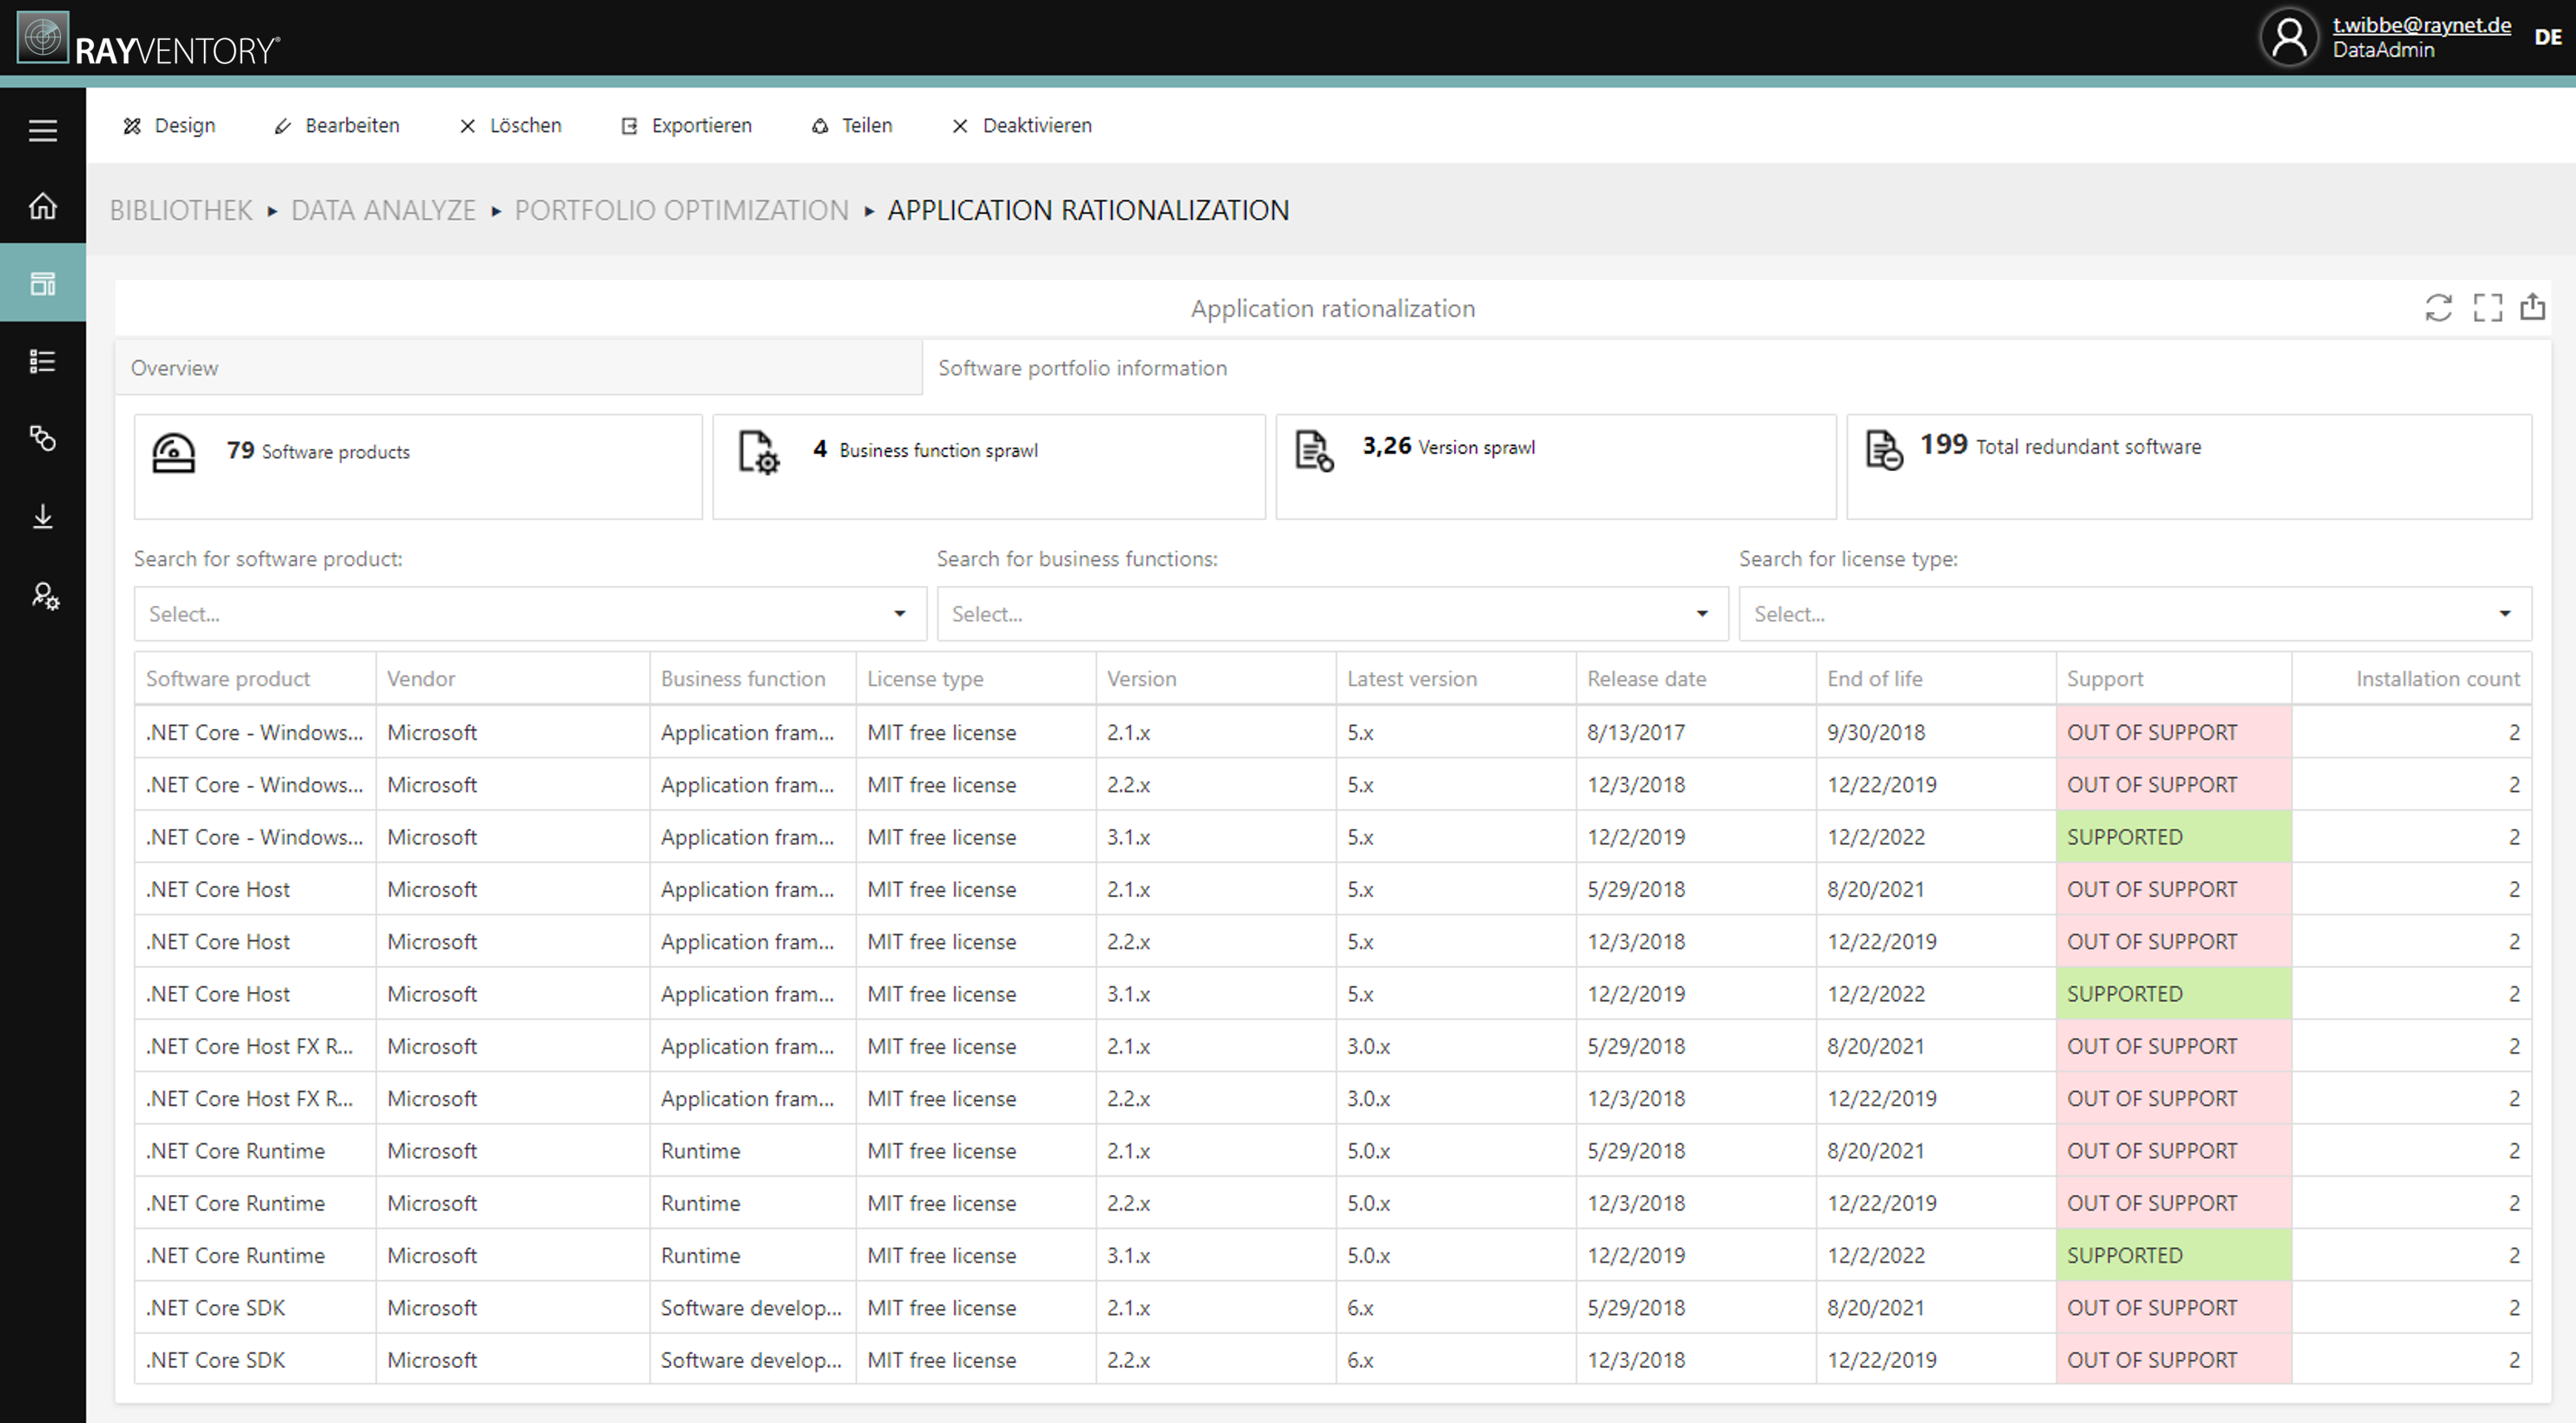
Task: Select the highlighted dashboards icon in sidebar
Action: click(43, 283)
